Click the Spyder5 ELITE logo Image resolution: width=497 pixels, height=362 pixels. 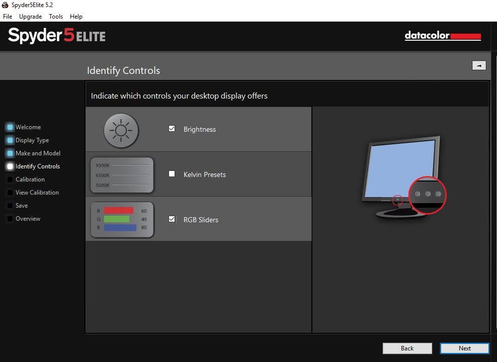[x=57, y=36]
